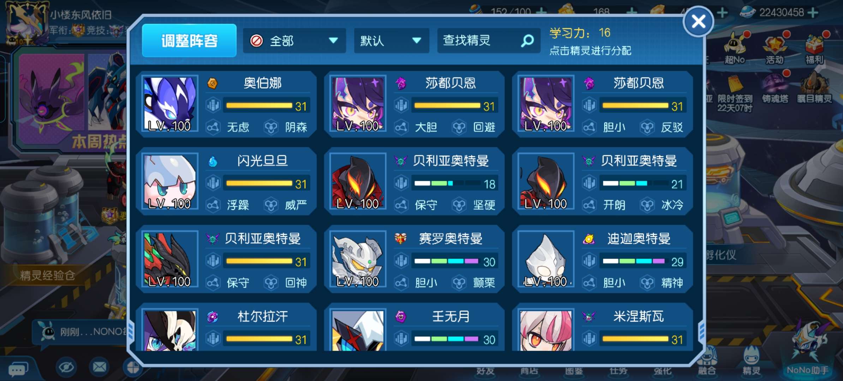This screenshot has height=381, width=843.
Task: Expand the 默认 sort order dropdown
Action: pos(391,41)
